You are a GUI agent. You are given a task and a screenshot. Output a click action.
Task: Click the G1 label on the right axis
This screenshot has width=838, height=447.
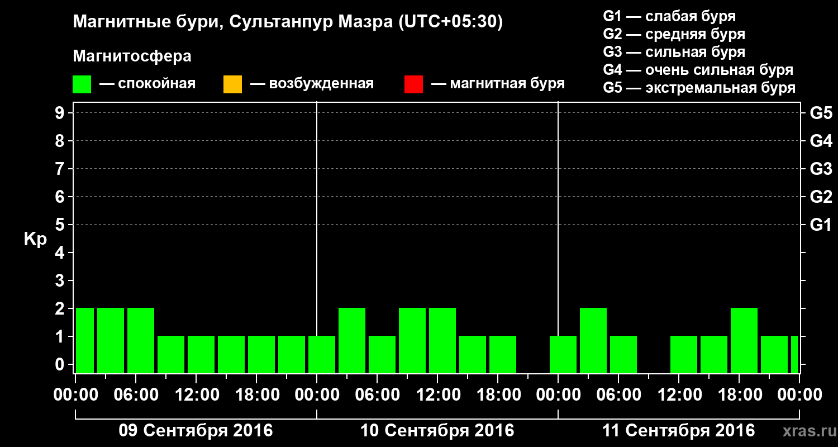[x=821, y=225]
